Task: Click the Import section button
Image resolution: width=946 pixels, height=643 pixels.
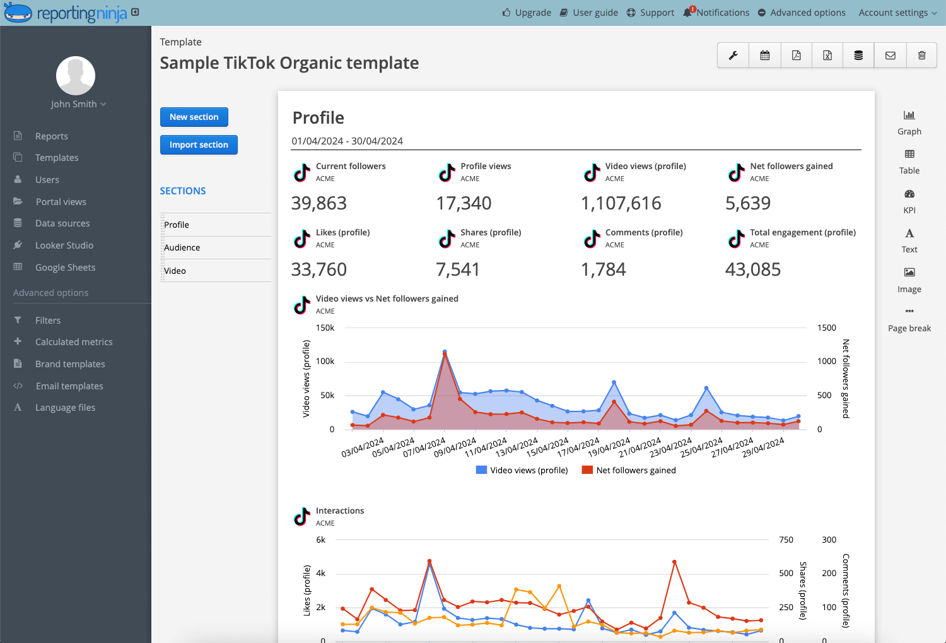Action: [x=199, y=145]
